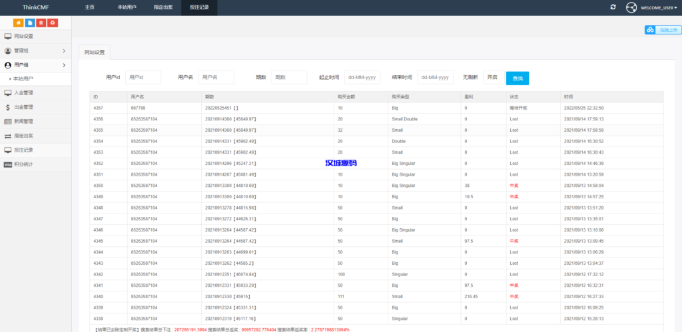Click the 起止时间 date input field
The height and width of the screenshot is (332, 682).
tap(362, 78)
